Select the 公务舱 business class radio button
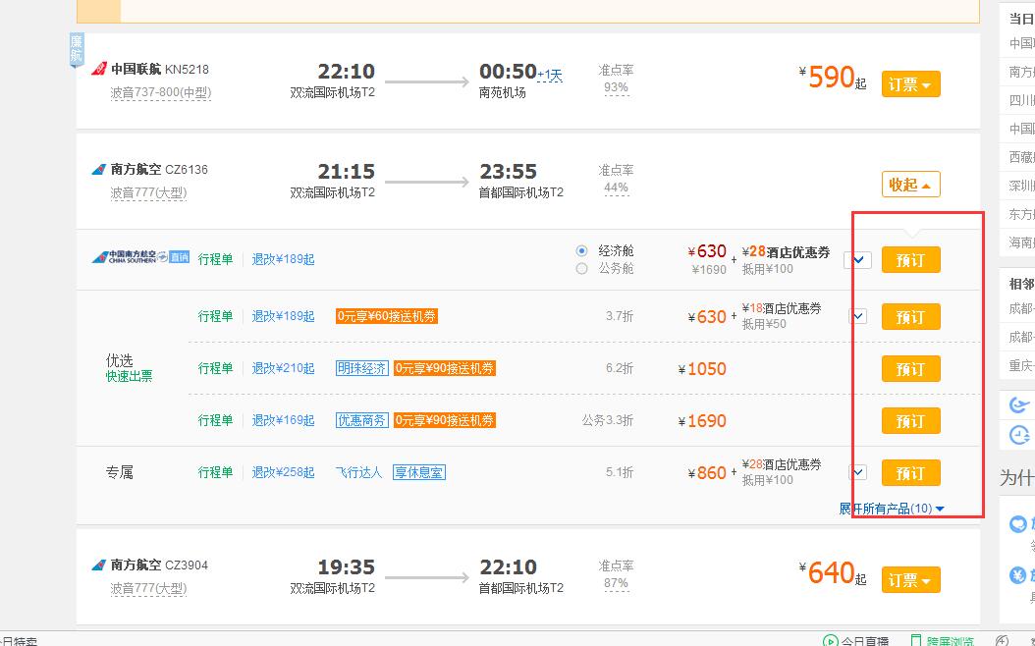 coord(581,269)
